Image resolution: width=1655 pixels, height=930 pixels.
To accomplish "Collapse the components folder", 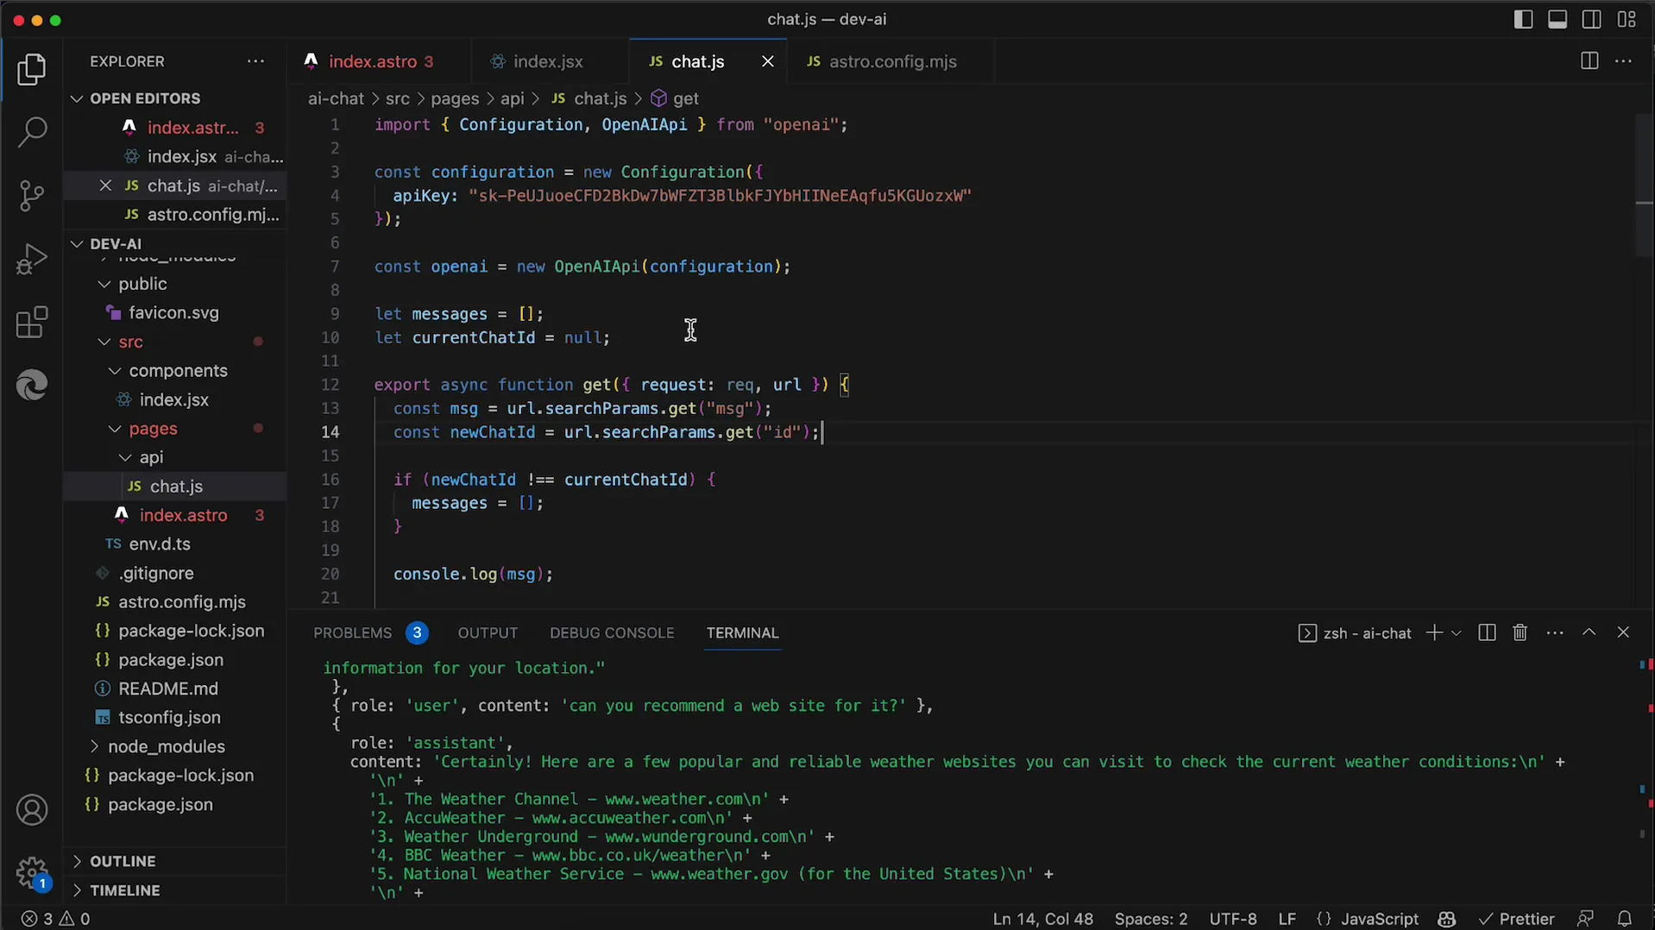I will click(x=174, y=371).
